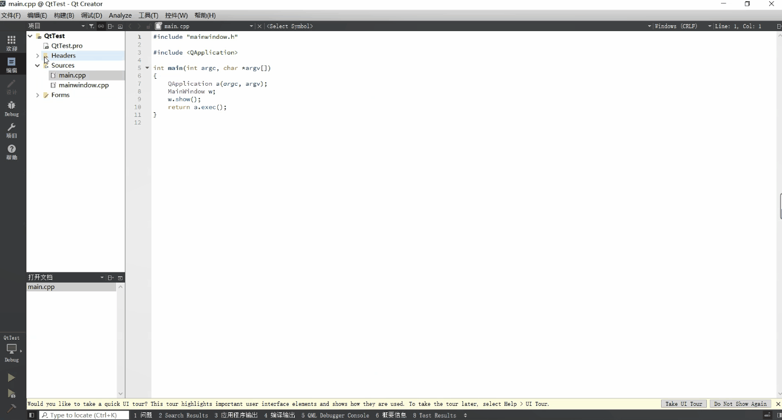
Task: Toggle bottom output pane visibility
Action: [767, 415]
